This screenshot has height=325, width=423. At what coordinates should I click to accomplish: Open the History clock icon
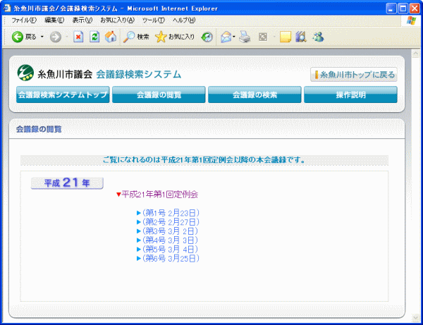pyautogui.click(x=207, y=37)
